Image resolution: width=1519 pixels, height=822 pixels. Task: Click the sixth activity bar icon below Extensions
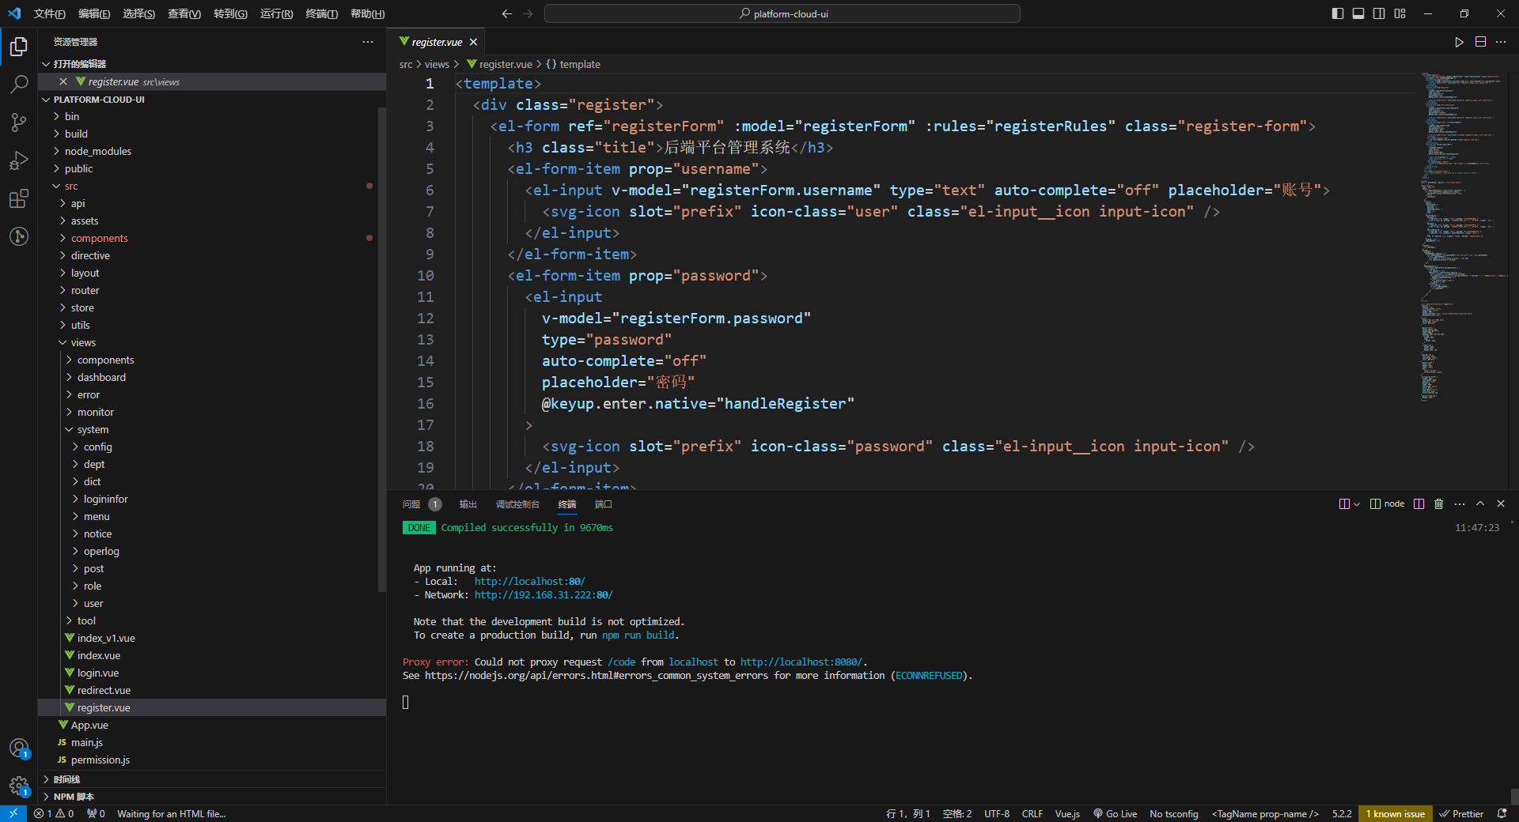click(19, 236)
